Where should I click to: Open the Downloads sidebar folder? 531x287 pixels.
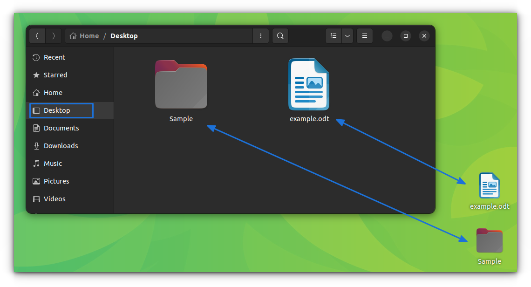pyautogui.click(x=61, y=145)
